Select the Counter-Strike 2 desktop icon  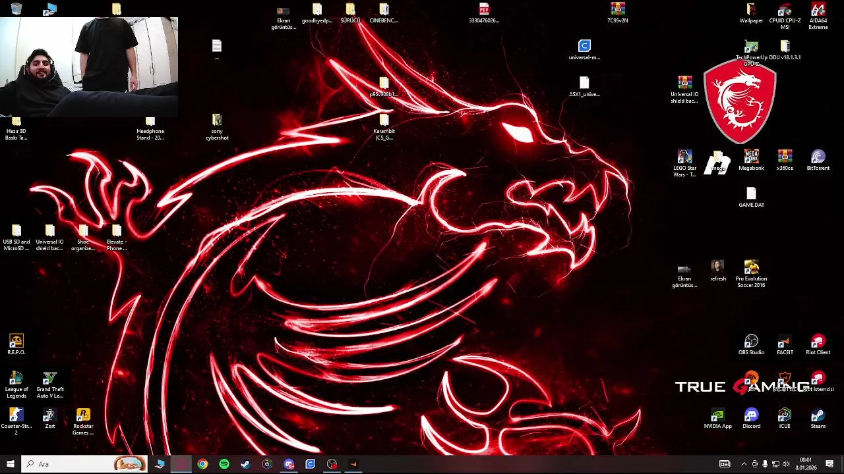coord(16,422)
